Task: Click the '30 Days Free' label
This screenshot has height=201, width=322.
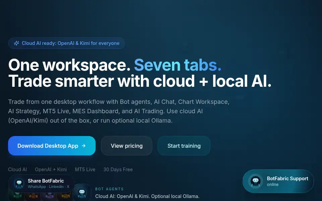Action: 118,170
